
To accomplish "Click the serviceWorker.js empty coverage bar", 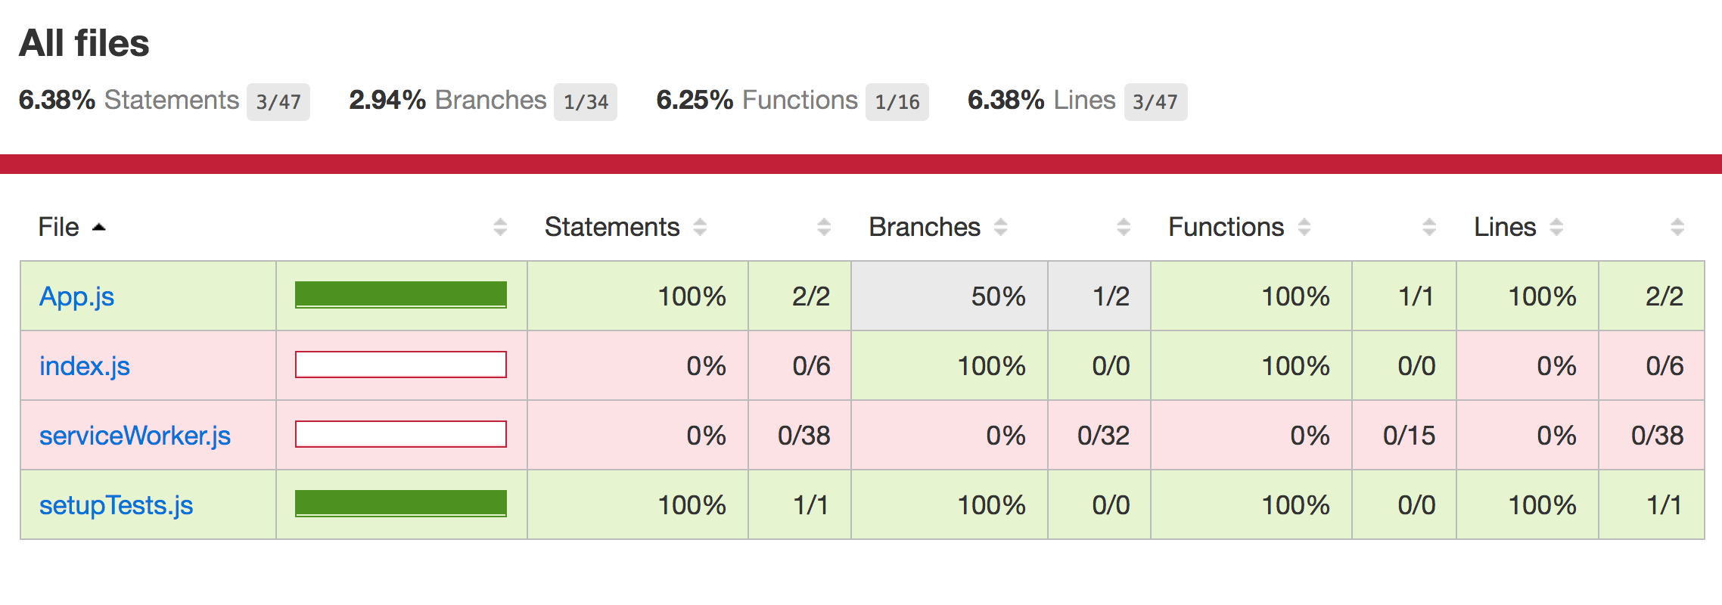I will tap(401, 434).
